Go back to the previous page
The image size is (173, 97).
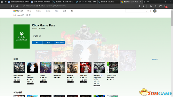point(2,6)
